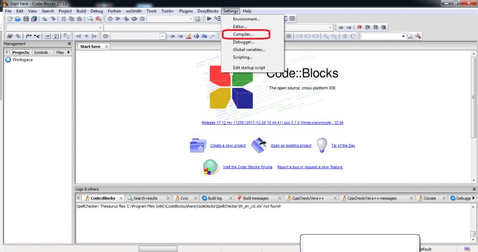The width and height of the screenshot is (478, 252).
Task: Click the Save all files icon
Action: tap(34, 19)
